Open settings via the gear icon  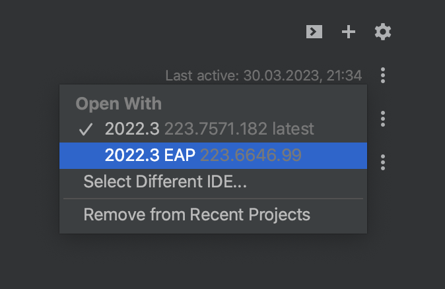click(x=383, y=32)
